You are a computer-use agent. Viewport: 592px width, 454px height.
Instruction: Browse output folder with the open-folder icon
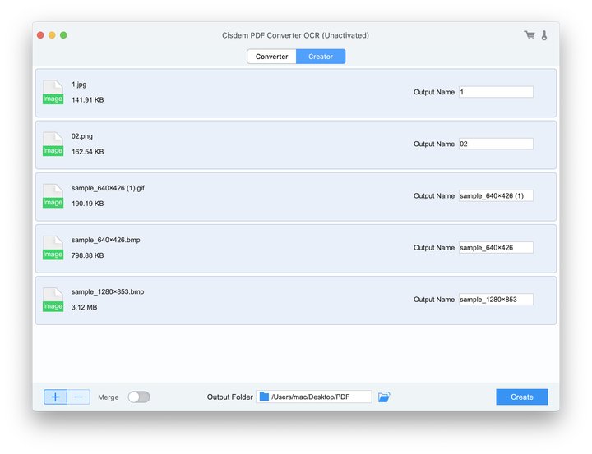(384, 397)
